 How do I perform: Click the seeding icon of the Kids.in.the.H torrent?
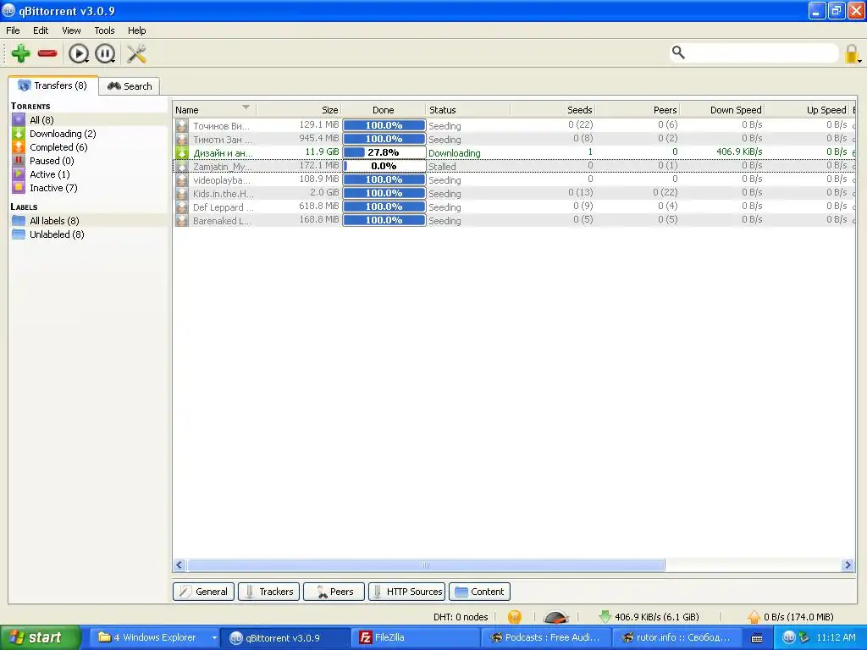click(182, 194)
